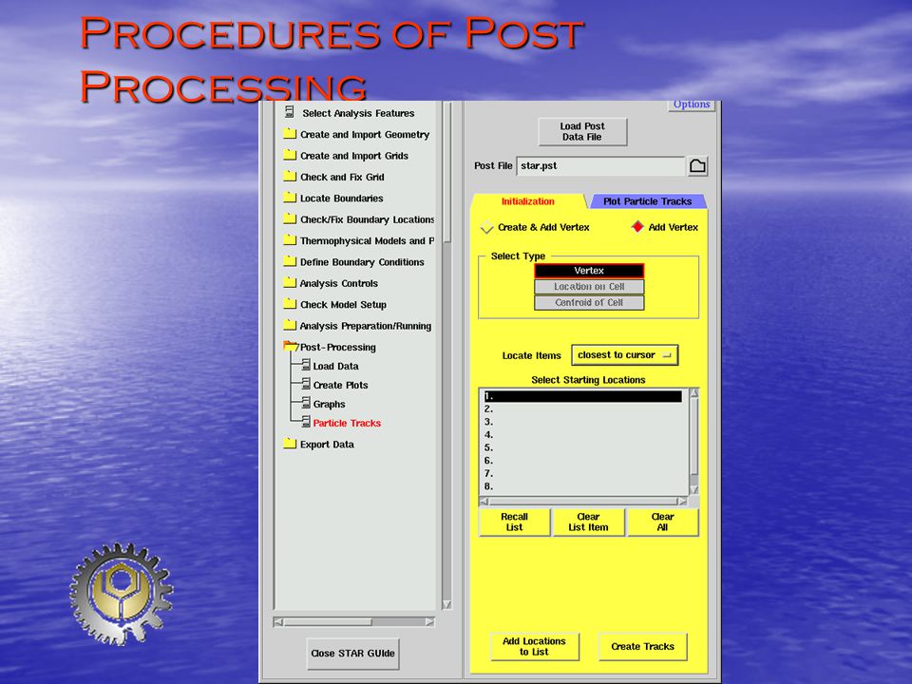This screenshot has height=684, width=912.
Task: Click Add Locations to List button
Action: (534, 646)
